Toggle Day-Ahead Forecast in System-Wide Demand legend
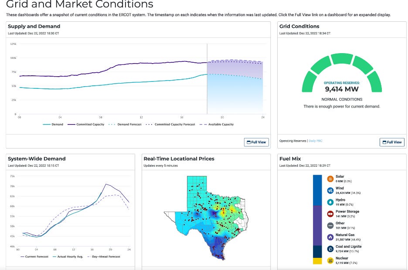This screenshot has width=408, height=270. click(106, 256)
